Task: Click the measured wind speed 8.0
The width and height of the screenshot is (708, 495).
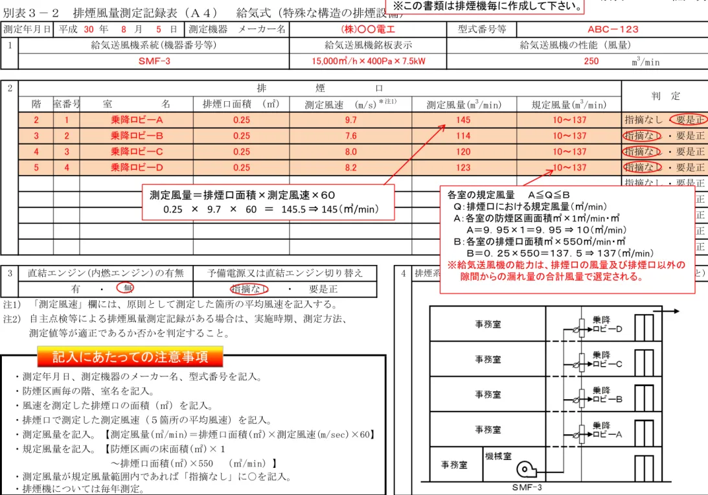Action: (351, 152)
